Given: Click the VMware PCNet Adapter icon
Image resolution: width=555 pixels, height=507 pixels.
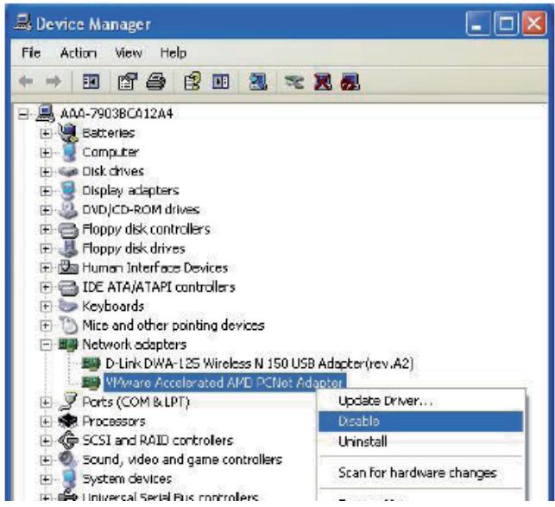Looking at the screenshot, I should click(x=91, y=383).
